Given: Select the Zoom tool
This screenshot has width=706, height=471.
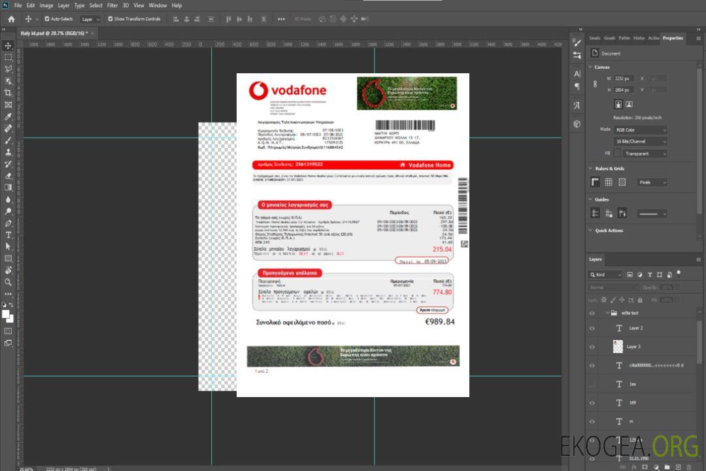Looking at the screenshot, I should 8,282.
